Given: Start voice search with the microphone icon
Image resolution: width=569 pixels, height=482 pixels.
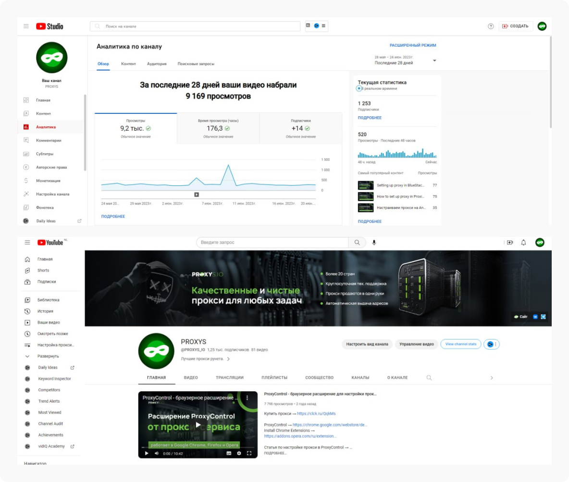Looking at the screenshot, I should [x=374, y=243].
